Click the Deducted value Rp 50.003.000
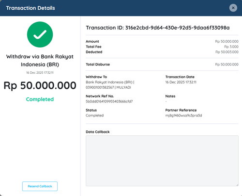 coord(227,52)
